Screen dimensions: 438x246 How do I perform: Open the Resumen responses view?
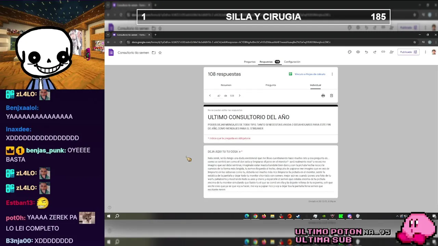point(226,85)
